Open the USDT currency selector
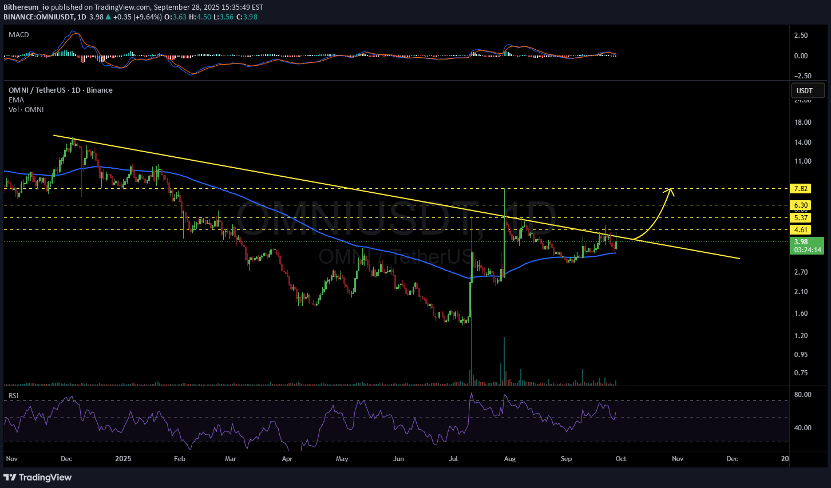Viewport: 831px width, 488px height. click(x=807, y=90)
